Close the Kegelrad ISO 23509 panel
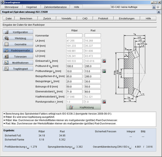 (158, 12)
